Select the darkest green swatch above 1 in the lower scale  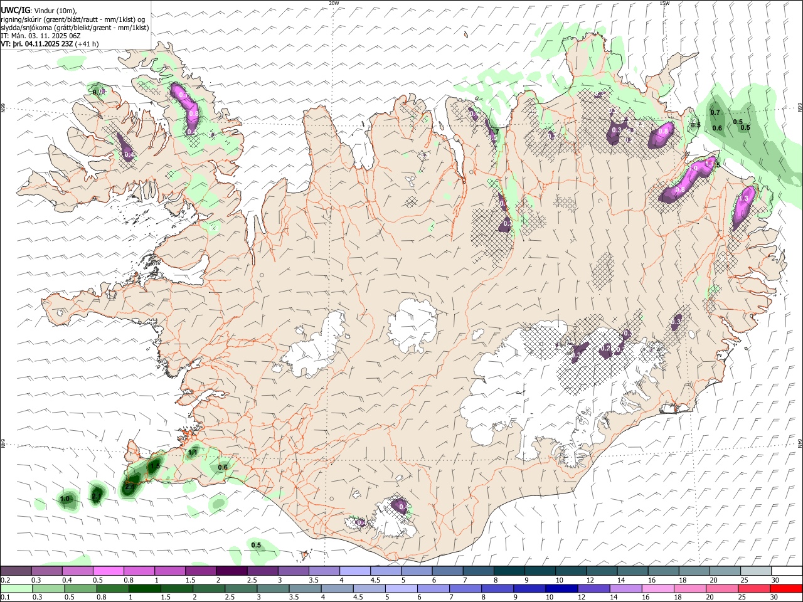pyautogui.click(x=144, y=589)
